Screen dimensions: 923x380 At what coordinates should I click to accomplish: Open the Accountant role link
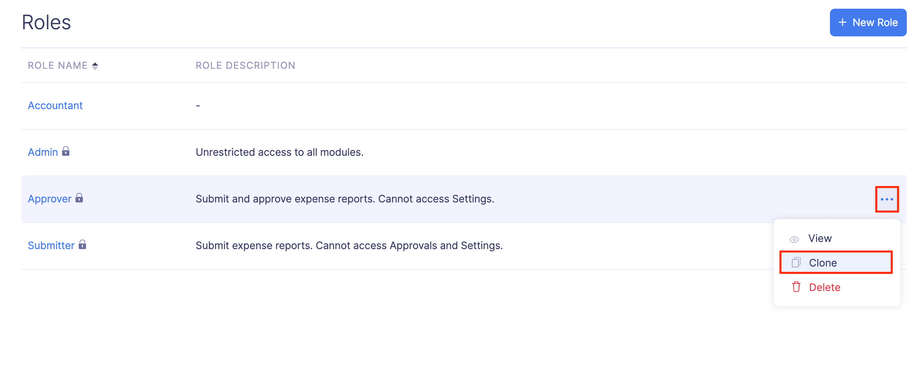coord(55,106)
